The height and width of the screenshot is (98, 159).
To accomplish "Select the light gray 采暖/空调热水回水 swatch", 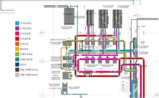I will [17, 75].
